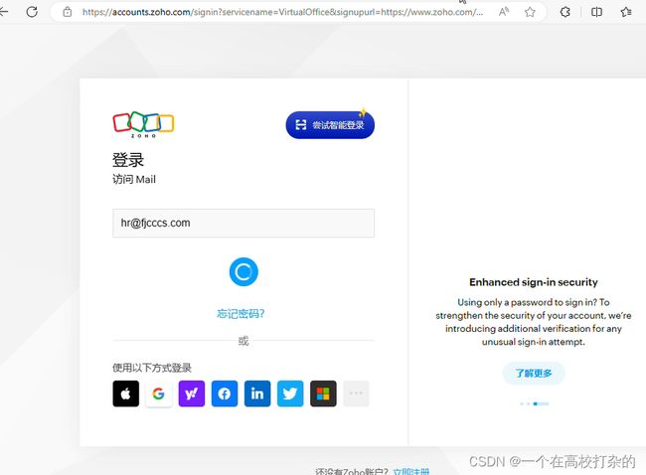Image resolution: width=646 pixels, height=475 pixels.
Task: Sign in with Apple icon
Action: (x=125, y=394)
